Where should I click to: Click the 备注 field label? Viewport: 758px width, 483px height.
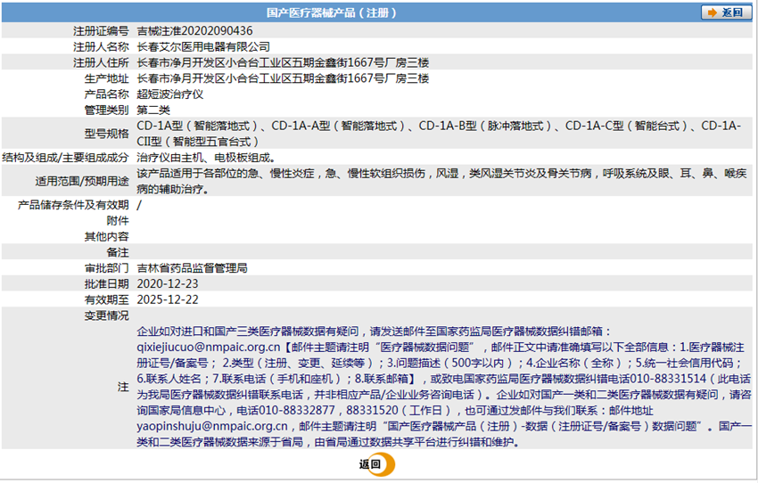point(118,252)
